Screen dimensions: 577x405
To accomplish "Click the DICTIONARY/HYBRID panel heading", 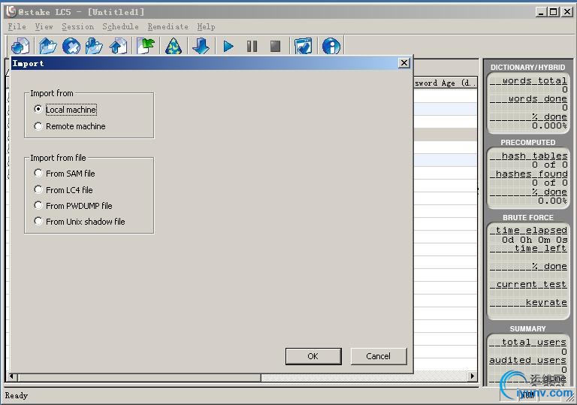I will (527, 68).
